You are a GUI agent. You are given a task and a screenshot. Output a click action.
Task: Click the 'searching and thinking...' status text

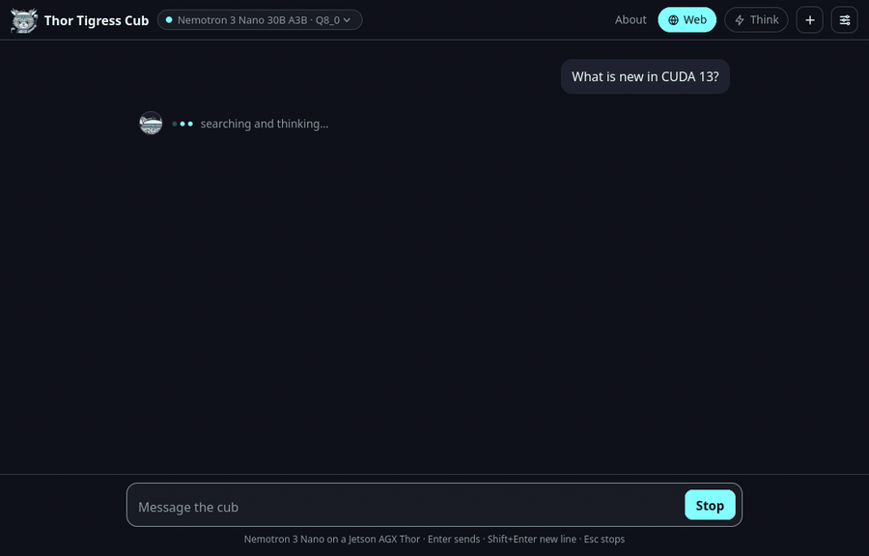click(x=265, y=125)
